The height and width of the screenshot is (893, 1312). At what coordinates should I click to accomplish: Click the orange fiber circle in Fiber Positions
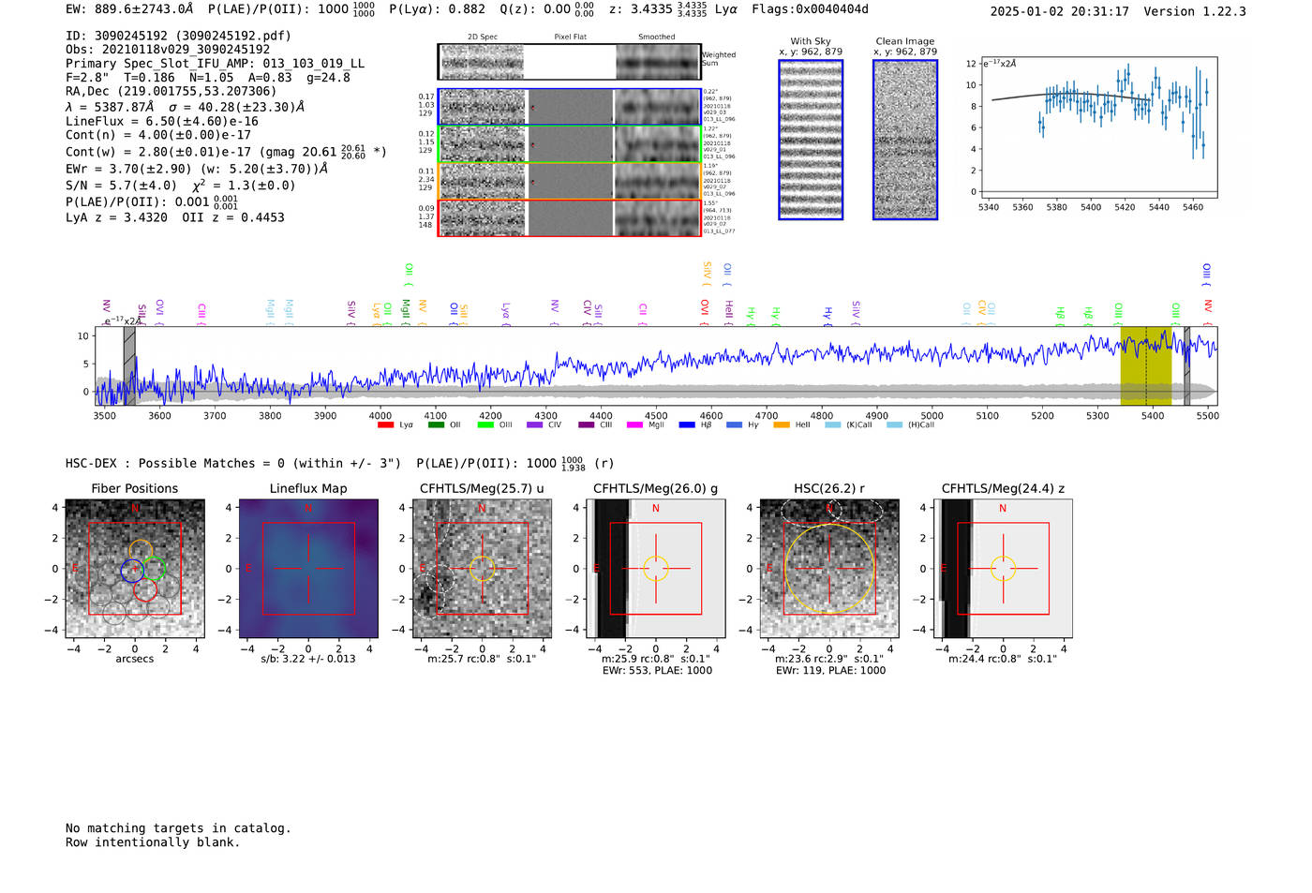pyautogui.click(x=141, y=552)
